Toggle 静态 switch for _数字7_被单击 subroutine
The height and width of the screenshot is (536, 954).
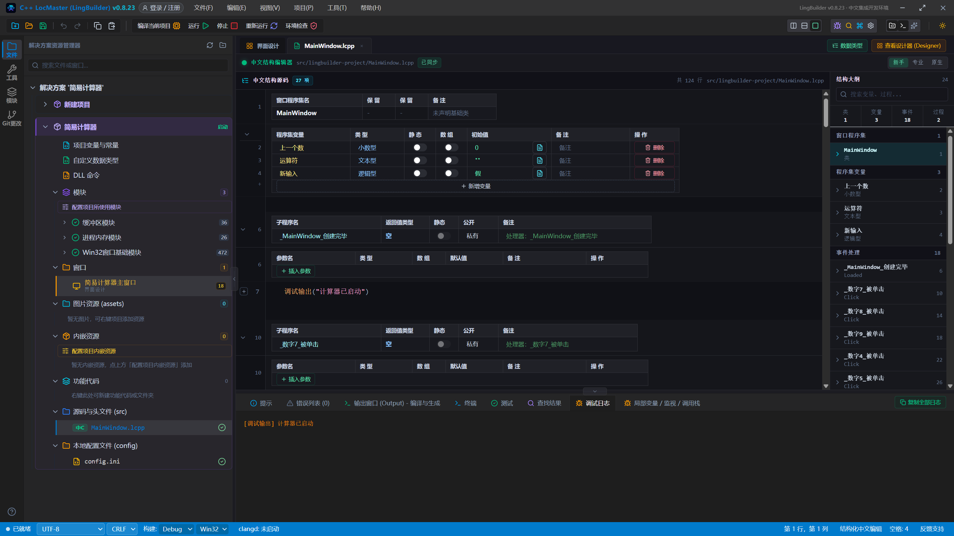(x=444, y=344)
